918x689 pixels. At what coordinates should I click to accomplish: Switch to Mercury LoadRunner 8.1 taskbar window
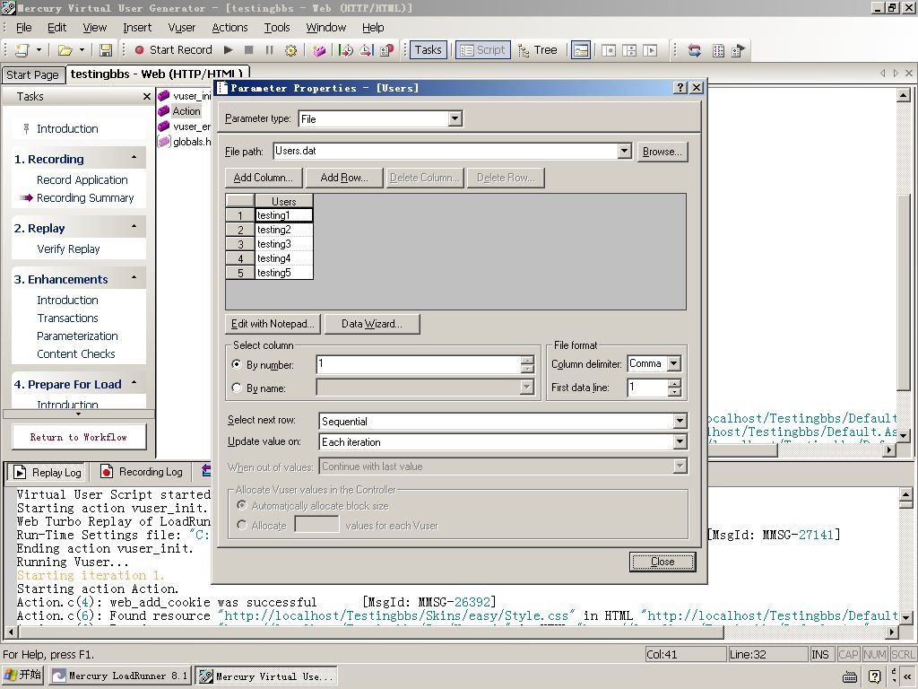tap(121, 676)
